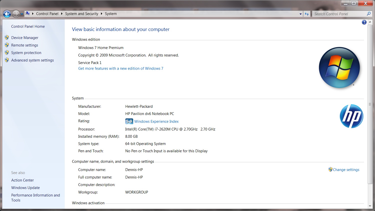Go back with the Back arrow button
This screenshot has width=375, height=211.
7,14
